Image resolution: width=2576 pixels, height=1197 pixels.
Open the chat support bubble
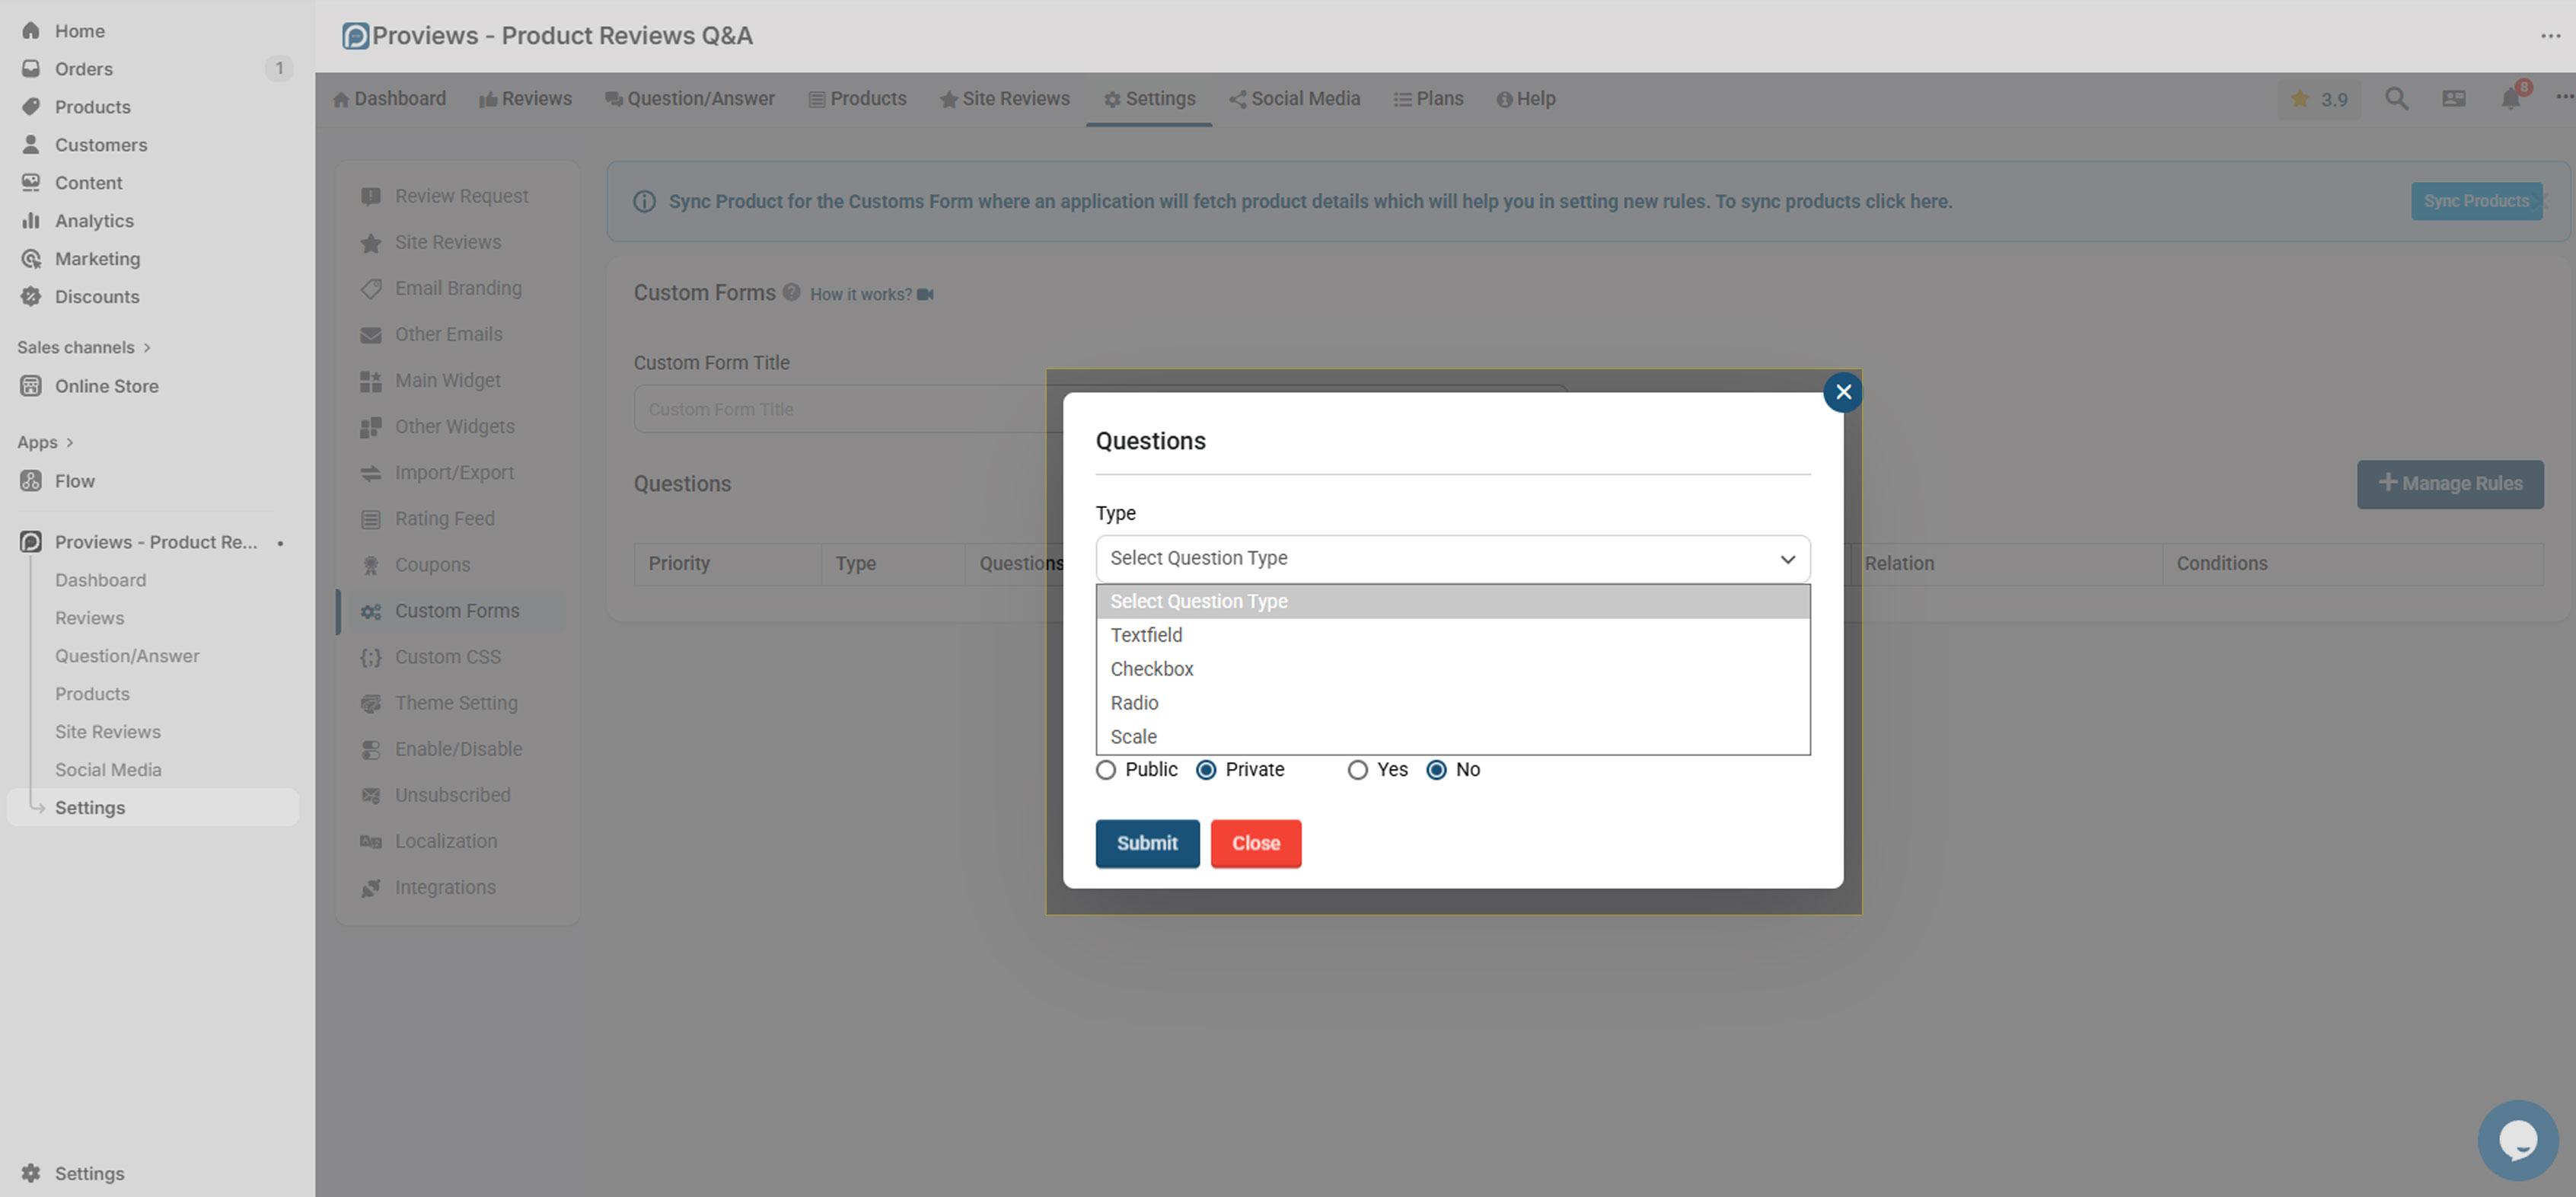tap(2517, 1139)
